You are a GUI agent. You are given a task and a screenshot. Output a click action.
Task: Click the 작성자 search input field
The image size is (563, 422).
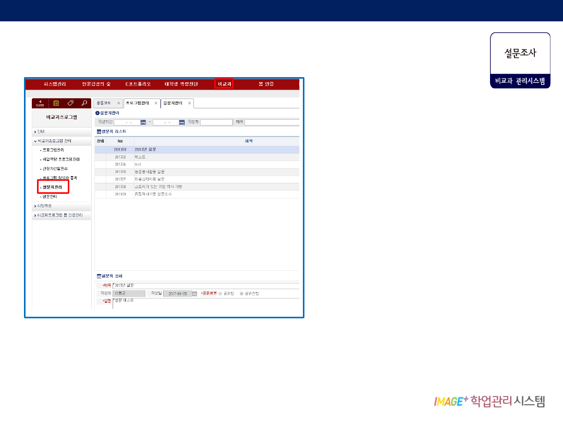tap(216, 122)
